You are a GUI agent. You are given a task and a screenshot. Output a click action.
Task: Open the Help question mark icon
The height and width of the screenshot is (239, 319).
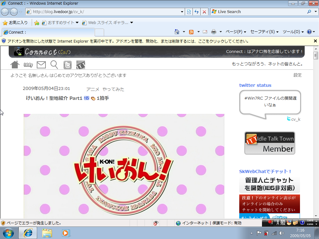click(309, 32)
